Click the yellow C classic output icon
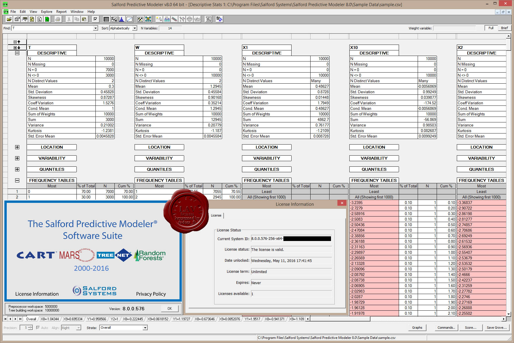Viewport: 514px width, 343px height. 32,19
